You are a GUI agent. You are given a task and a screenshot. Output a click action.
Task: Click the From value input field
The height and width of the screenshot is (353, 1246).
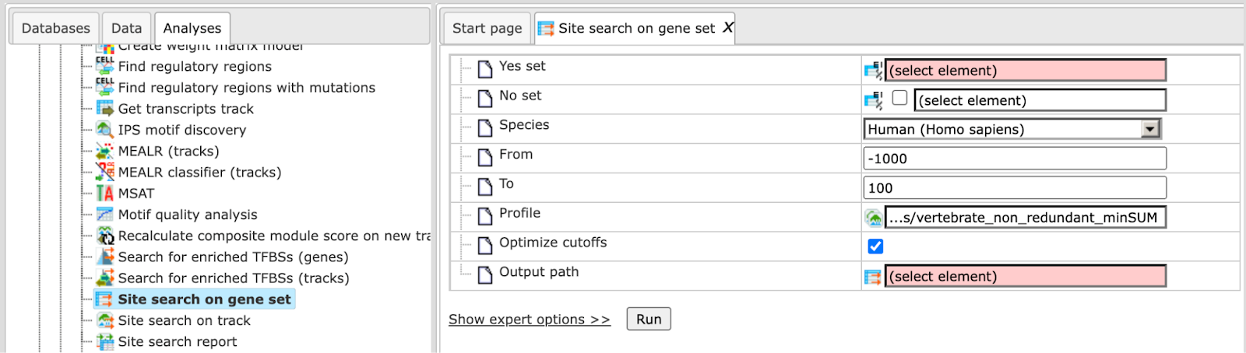point(1015,159)
